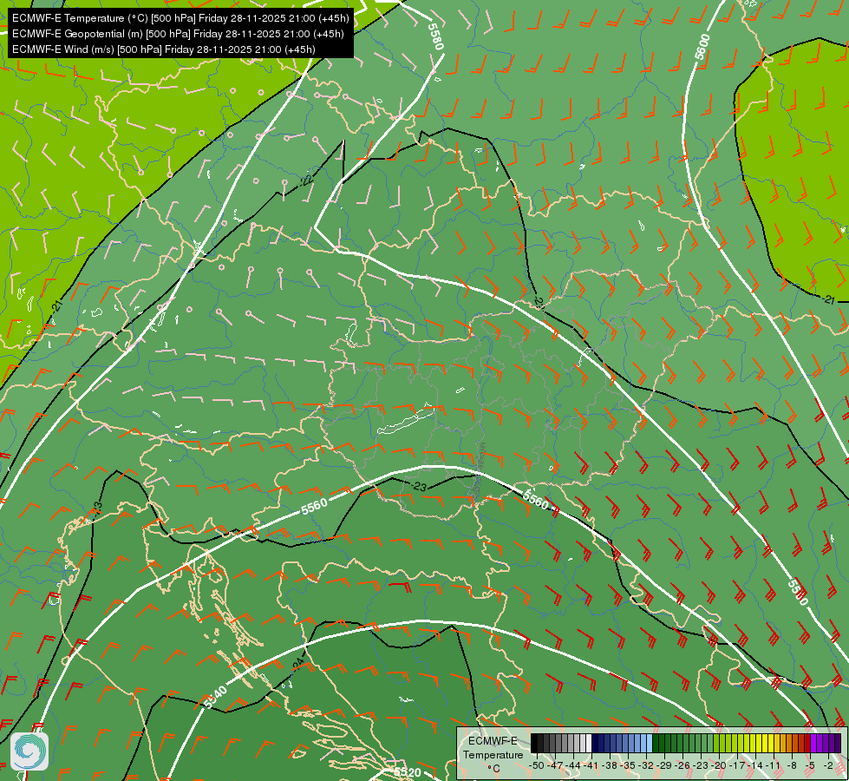Click the -32 label in the temperature legend

point(647,765)
